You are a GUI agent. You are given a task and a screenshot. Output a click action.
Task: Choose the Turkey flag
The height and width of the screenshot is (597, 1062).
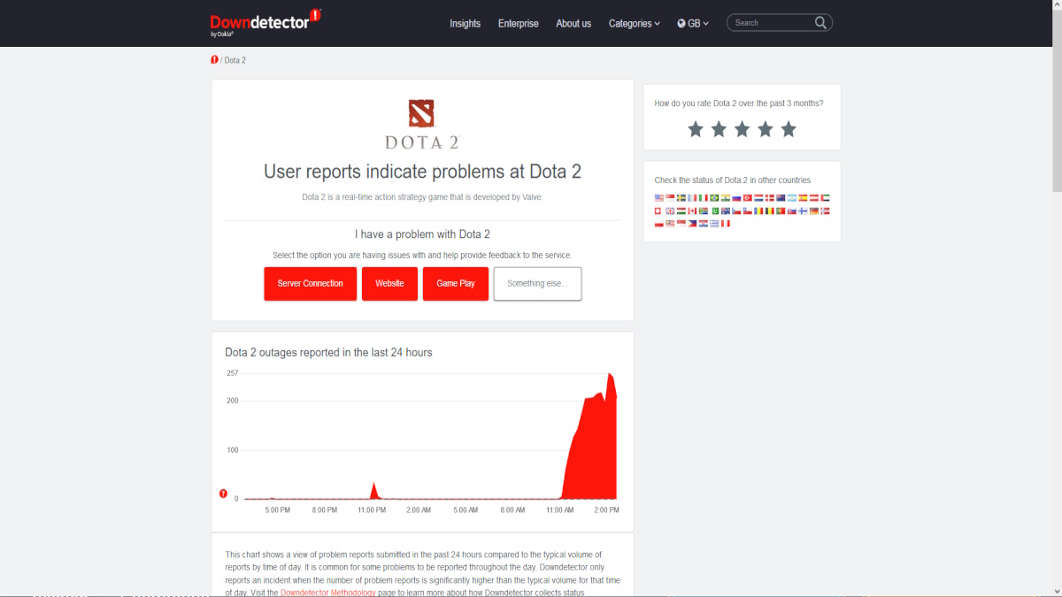(x=747, y=198)
